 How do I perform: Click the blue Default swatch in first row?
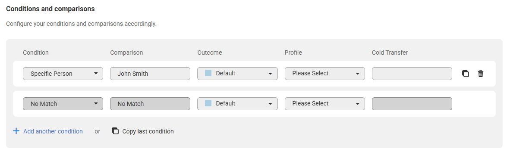[x=208, y=73]
